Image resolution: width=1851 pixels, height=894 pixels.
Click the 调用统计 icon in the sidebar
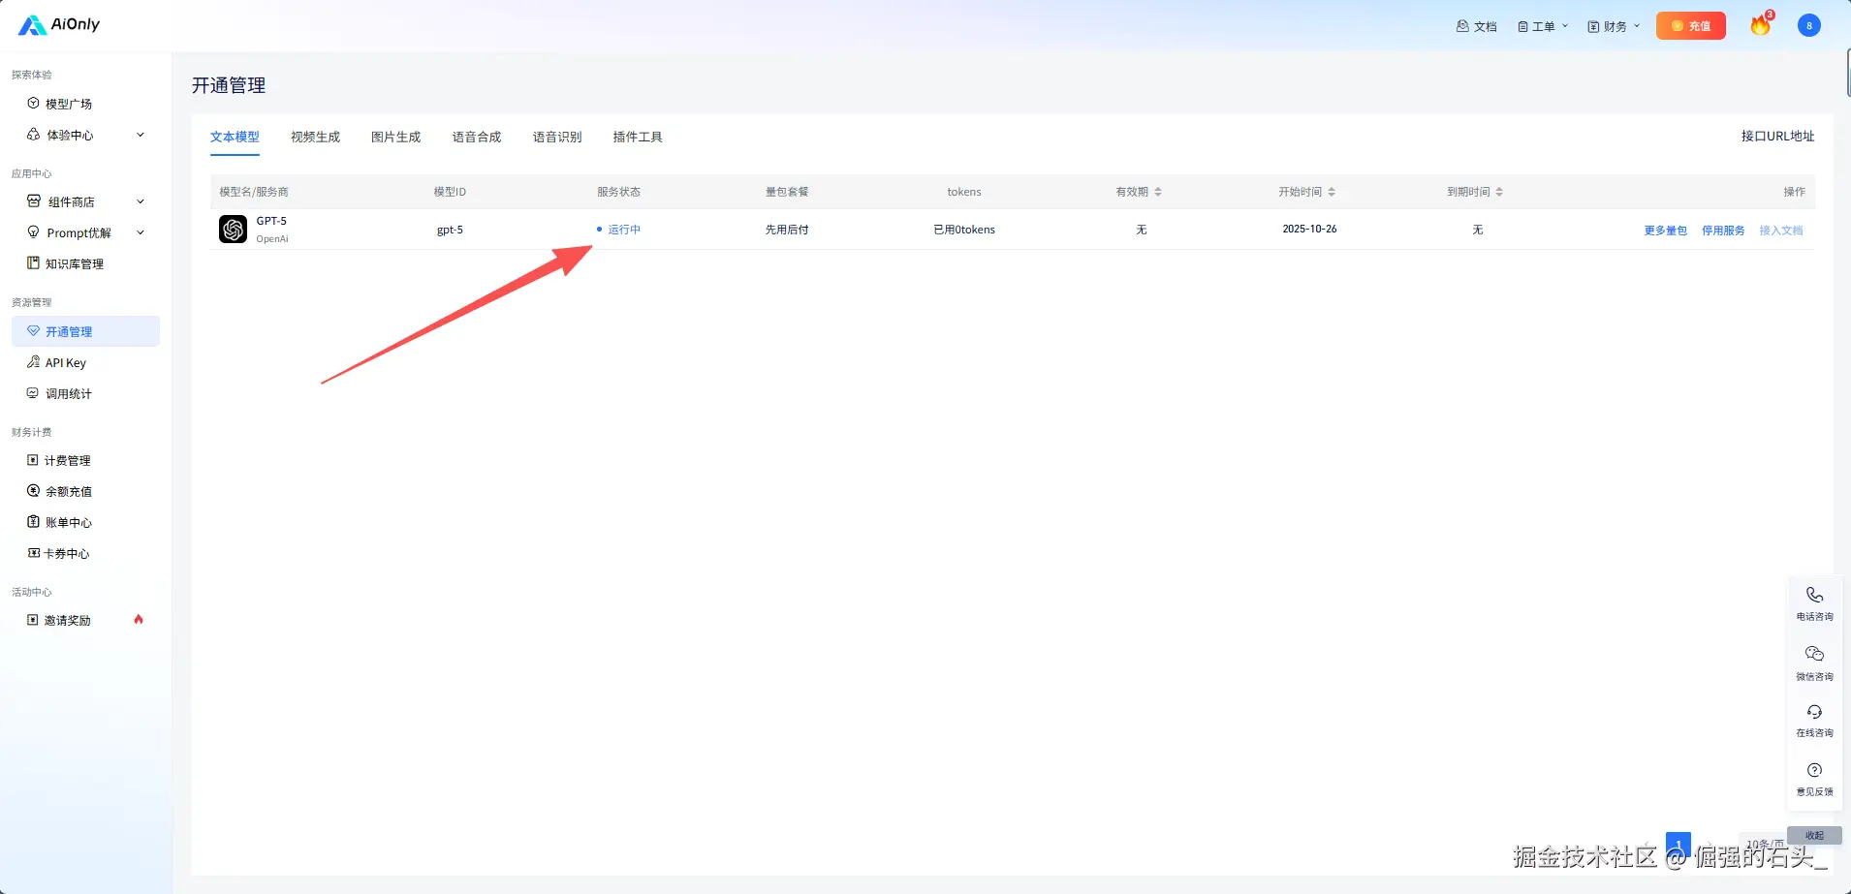tap(33, 393)
